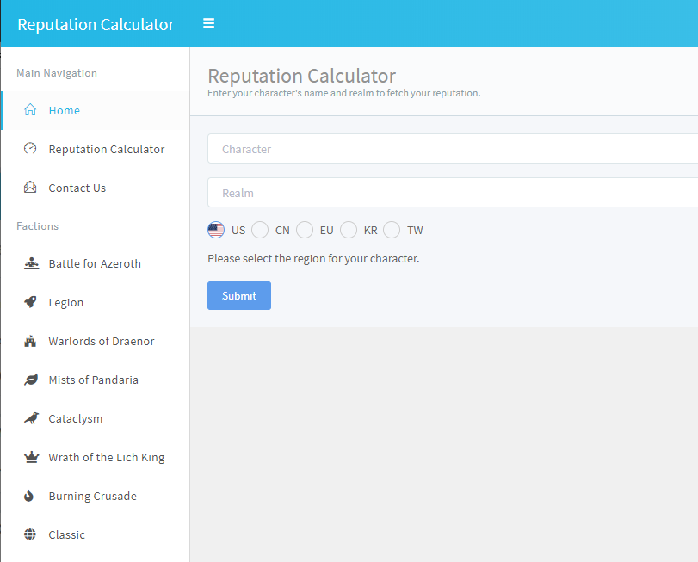Image resolution: width=698 pixels, height=562 pixels.
Task: Select the EU region radio button
Action: coord(305,230)
